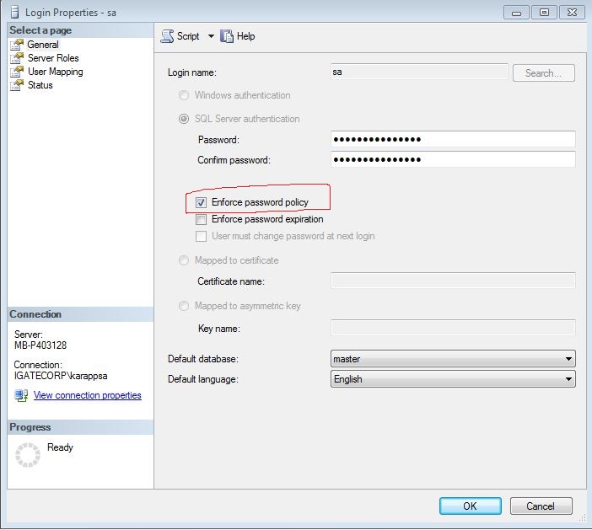Click the OK button

pos(470,506)
